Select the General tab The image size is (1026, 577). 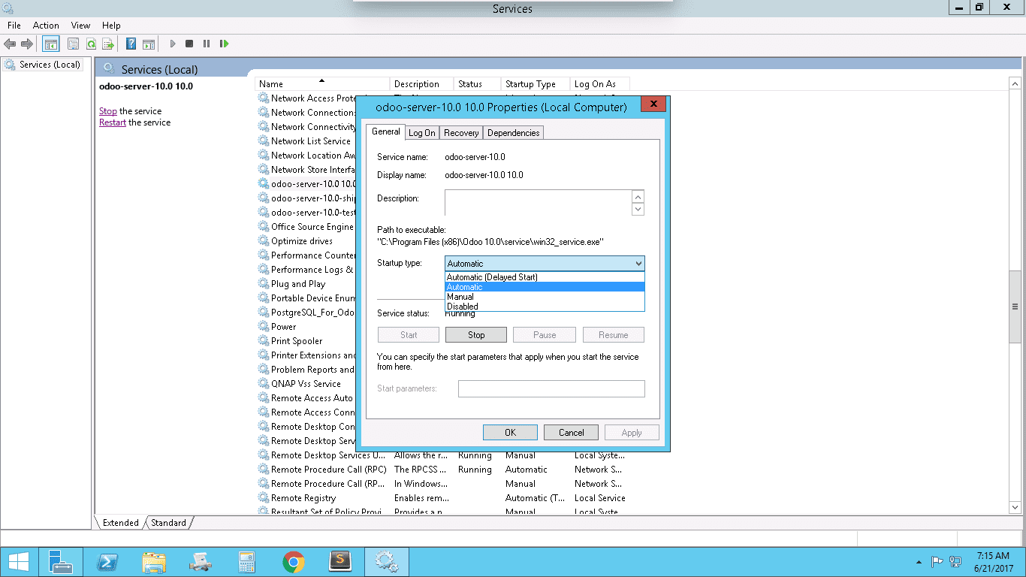coord(386,131)
